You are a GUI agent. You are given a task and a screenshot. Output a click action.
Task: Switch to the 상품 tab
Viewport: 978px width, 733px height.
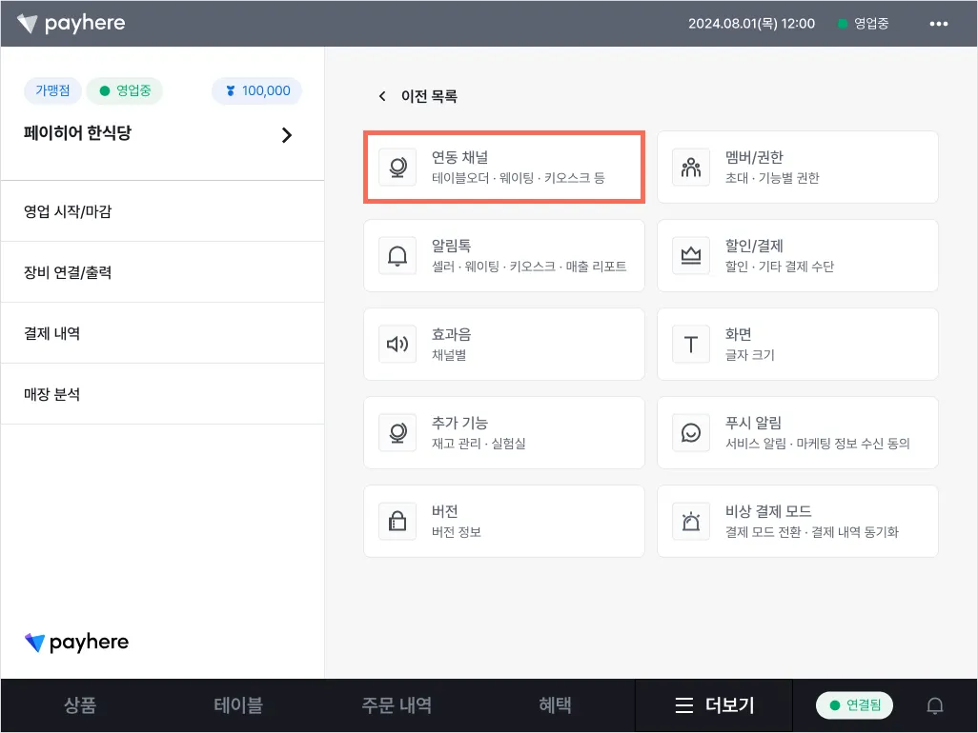(x=80, y=705)
